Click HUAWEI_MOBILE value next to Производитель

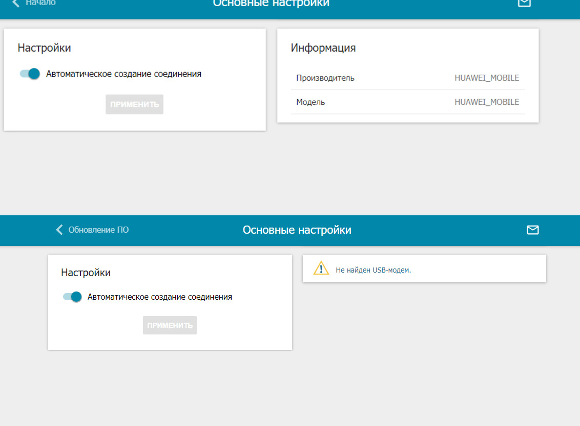(x=486, y=78)
